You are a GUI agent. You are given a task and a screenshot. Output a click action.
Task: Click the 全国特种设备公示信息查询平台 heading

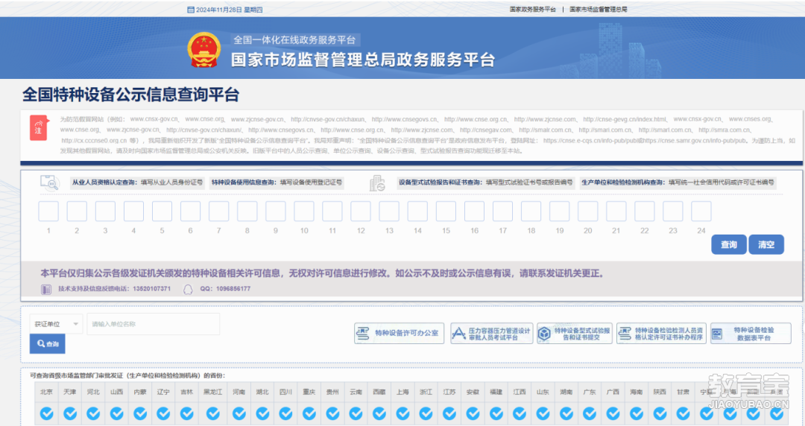(x=131, y=95)
